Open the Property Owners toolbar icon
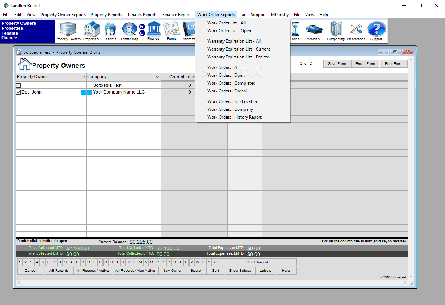445x305 pixels. [x=68, y=31]
